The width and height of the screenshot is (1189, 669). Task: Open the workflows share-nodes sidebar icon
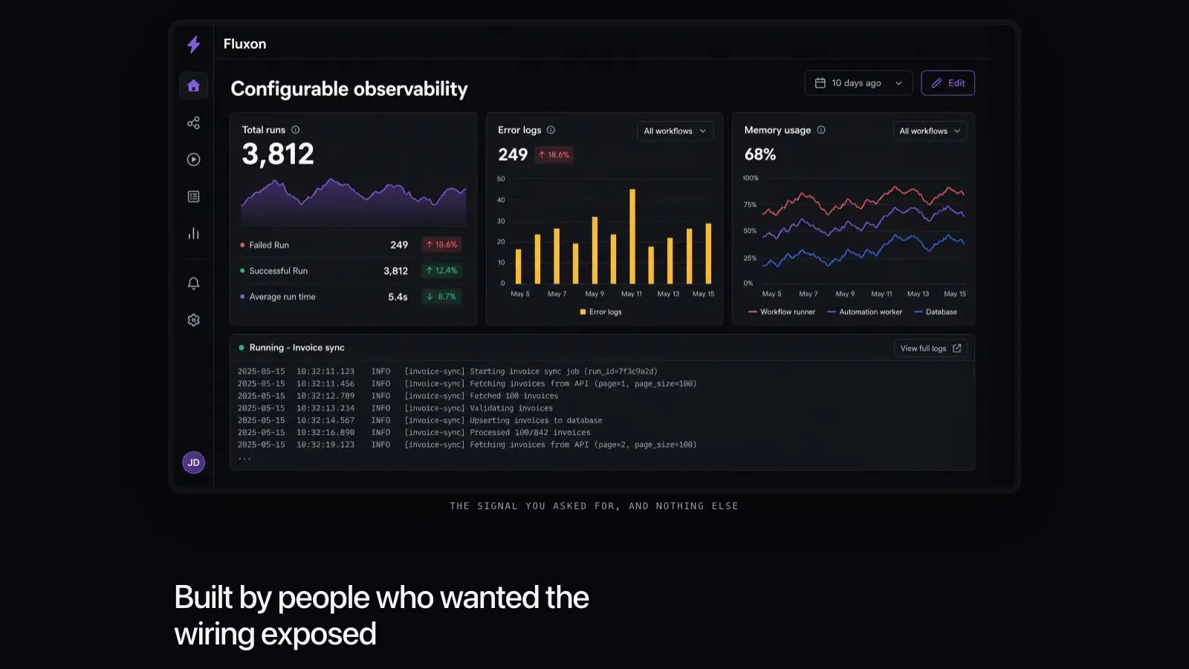click(x=193, y=123)
